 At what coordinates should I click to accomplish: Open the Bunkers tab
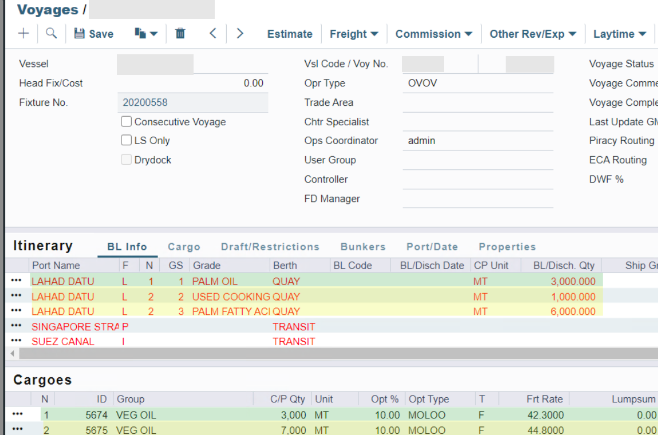(x=363, y=247)
